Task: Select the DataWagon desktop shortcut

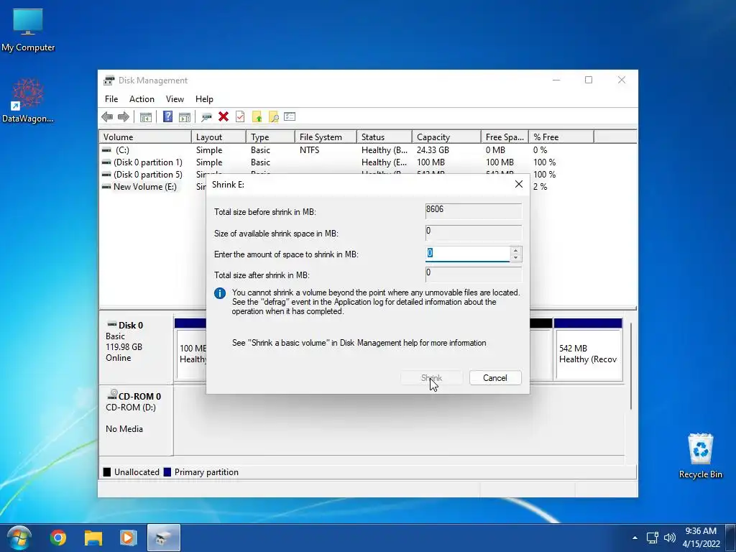Action: point(28,100)
